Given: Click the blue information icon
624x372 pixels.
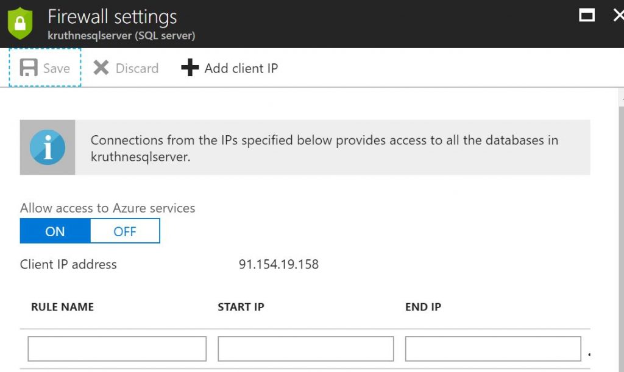Looking at the screenshot, I should click(x=48, y=147).
